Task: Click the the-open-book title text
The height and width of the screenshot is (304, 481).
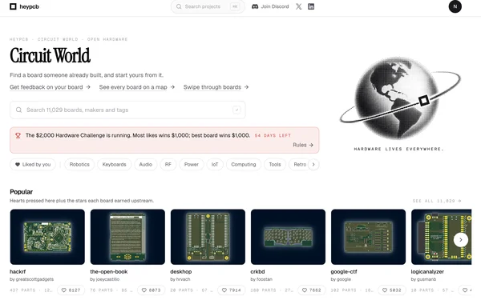Action: (109, 271)
